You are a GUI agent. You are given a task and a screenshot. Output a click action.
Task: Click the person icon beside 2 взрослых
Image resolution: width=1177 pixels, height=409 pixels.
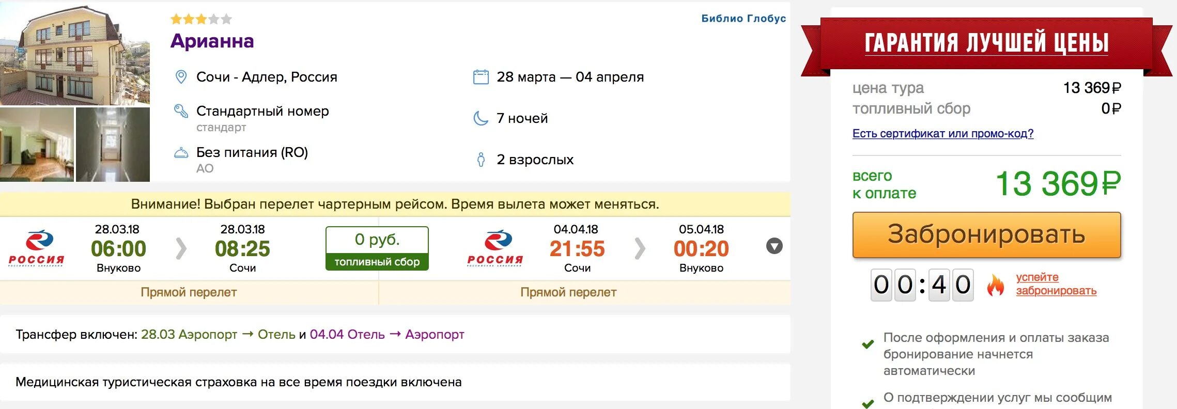(481, 160)
